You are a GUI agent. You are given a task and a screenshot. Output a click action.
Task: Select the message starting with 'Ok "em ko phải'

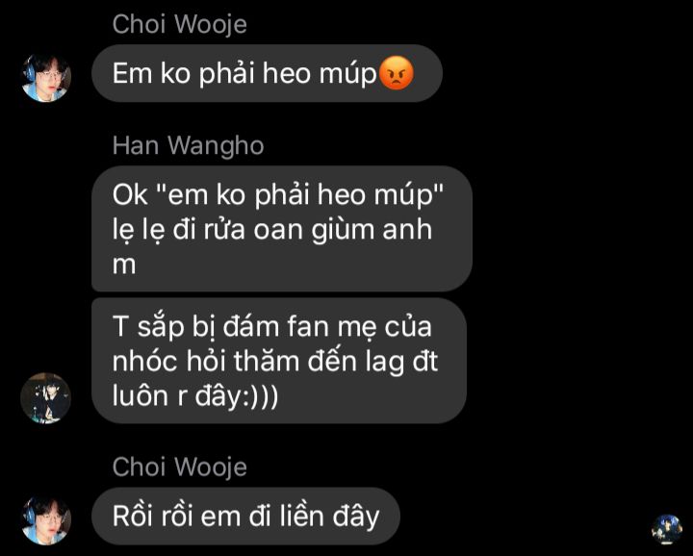[x=281, y=229]
